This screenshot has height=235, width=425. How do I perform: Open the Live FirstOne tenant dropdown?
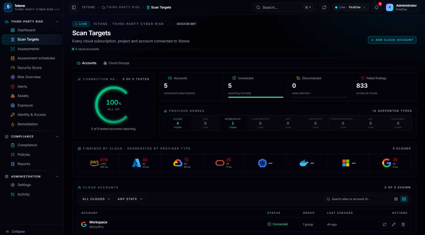tap(350, 7)
